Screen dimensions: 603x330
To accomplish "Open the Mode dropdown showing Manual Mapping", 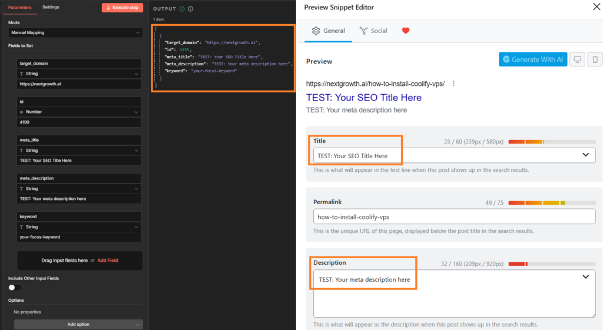I will [74, 32].
